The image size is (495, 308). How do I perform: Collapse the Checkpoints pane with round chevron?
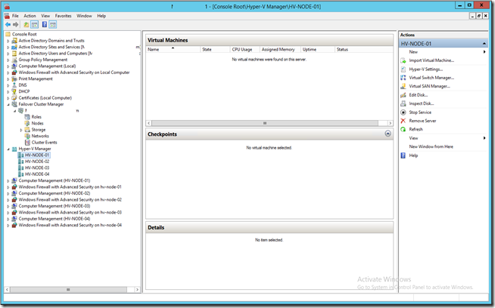388,134
